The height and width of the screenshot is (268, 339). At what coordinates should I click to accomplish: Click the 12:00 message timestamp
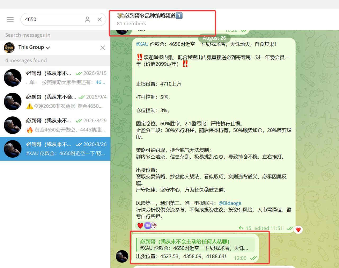pyautogui.click(x=240, y=258)
